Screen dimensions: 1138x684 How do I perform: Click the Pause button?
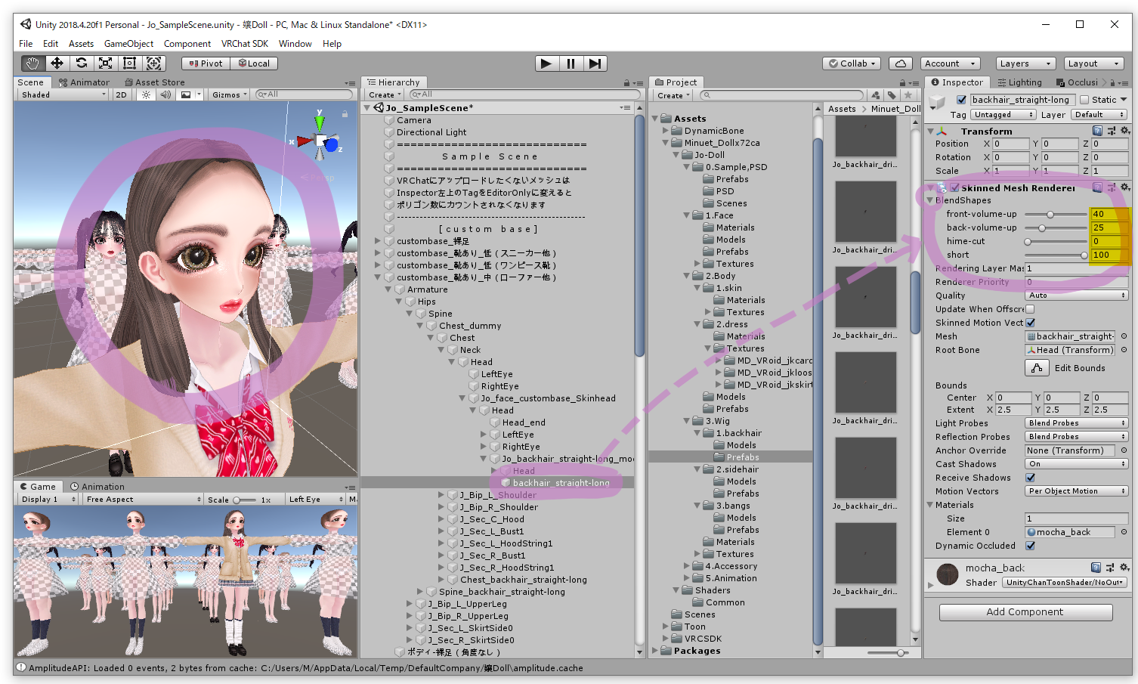tap(571, 63)
